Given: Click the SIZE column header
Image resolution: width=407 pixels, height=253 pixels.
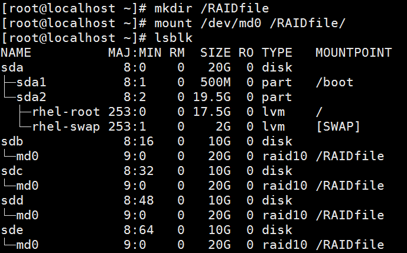Looking at the screenshot, I should tap(215, 53).
